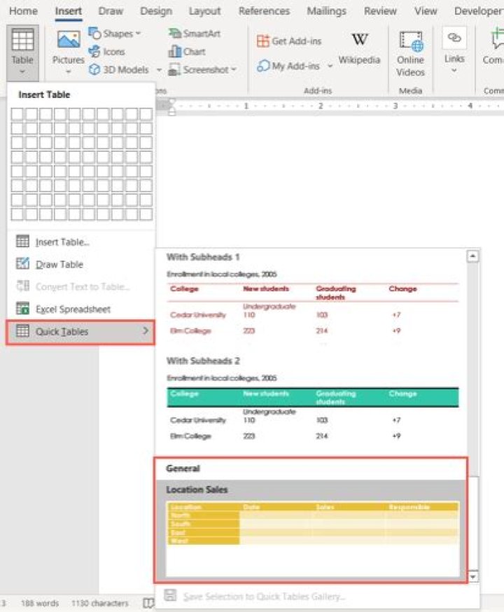Insert Icons from the ribbon
This screenshot has width=504, height=612.
tap(107, 52)
